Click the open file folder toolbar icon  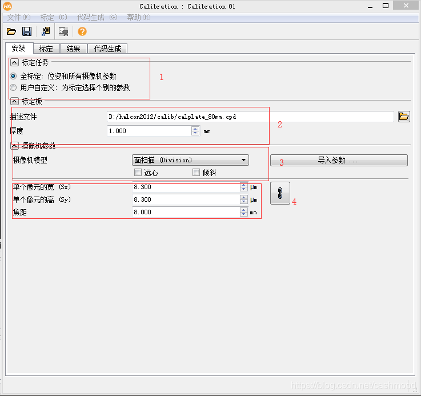coord(11,31)
